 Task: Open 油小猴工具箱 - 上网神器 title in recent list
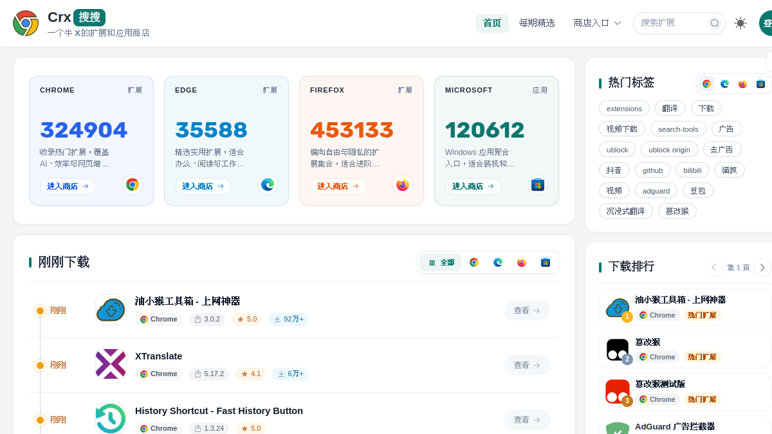(x=187, y=301)
